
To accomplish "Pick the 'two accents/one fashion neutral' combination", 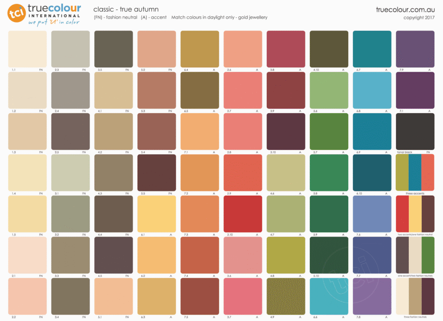I will [415, 213].
